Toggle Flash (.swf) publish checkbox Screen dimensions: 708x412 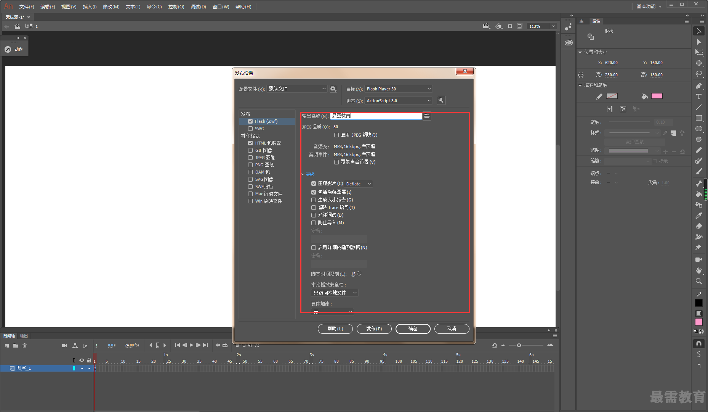[250, 121]
